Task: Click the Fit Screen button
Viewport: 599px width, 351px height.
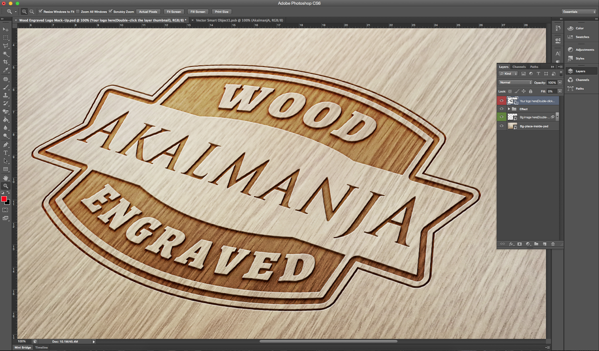Action: point(174,12)
